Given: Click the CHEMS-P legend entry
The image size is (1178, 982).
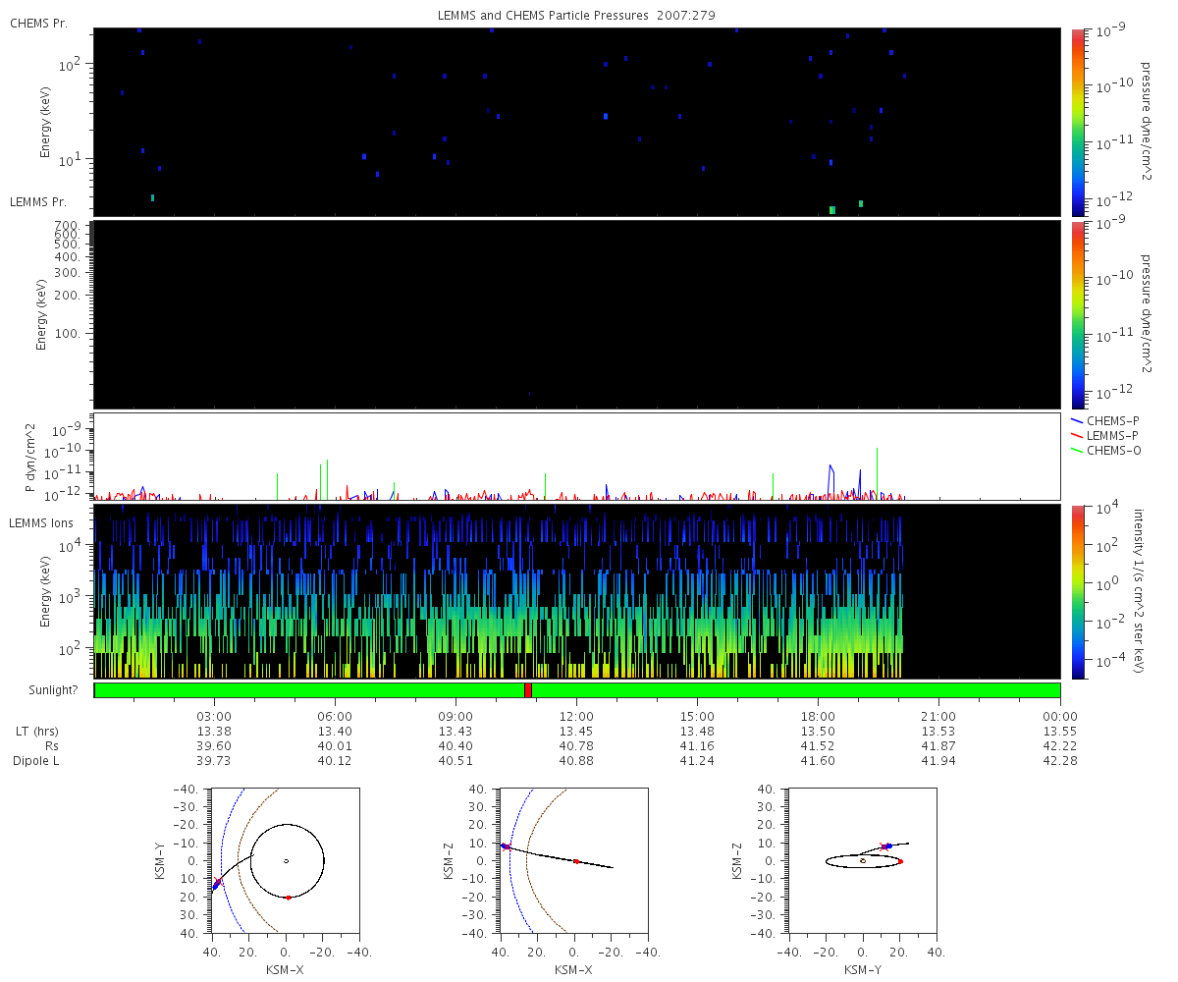Looking at the screenshot, I should point(1104,420).
